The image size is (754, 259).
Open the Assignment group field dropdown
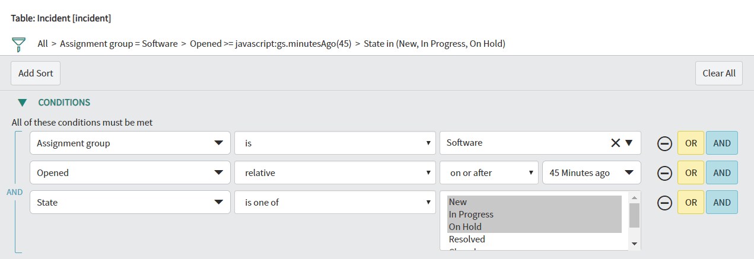pos(130,143)
